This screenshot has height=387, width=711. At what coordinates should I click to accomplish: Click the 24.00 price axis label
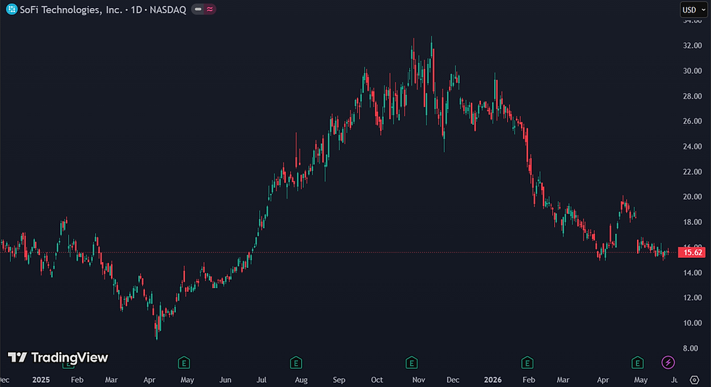692,147
